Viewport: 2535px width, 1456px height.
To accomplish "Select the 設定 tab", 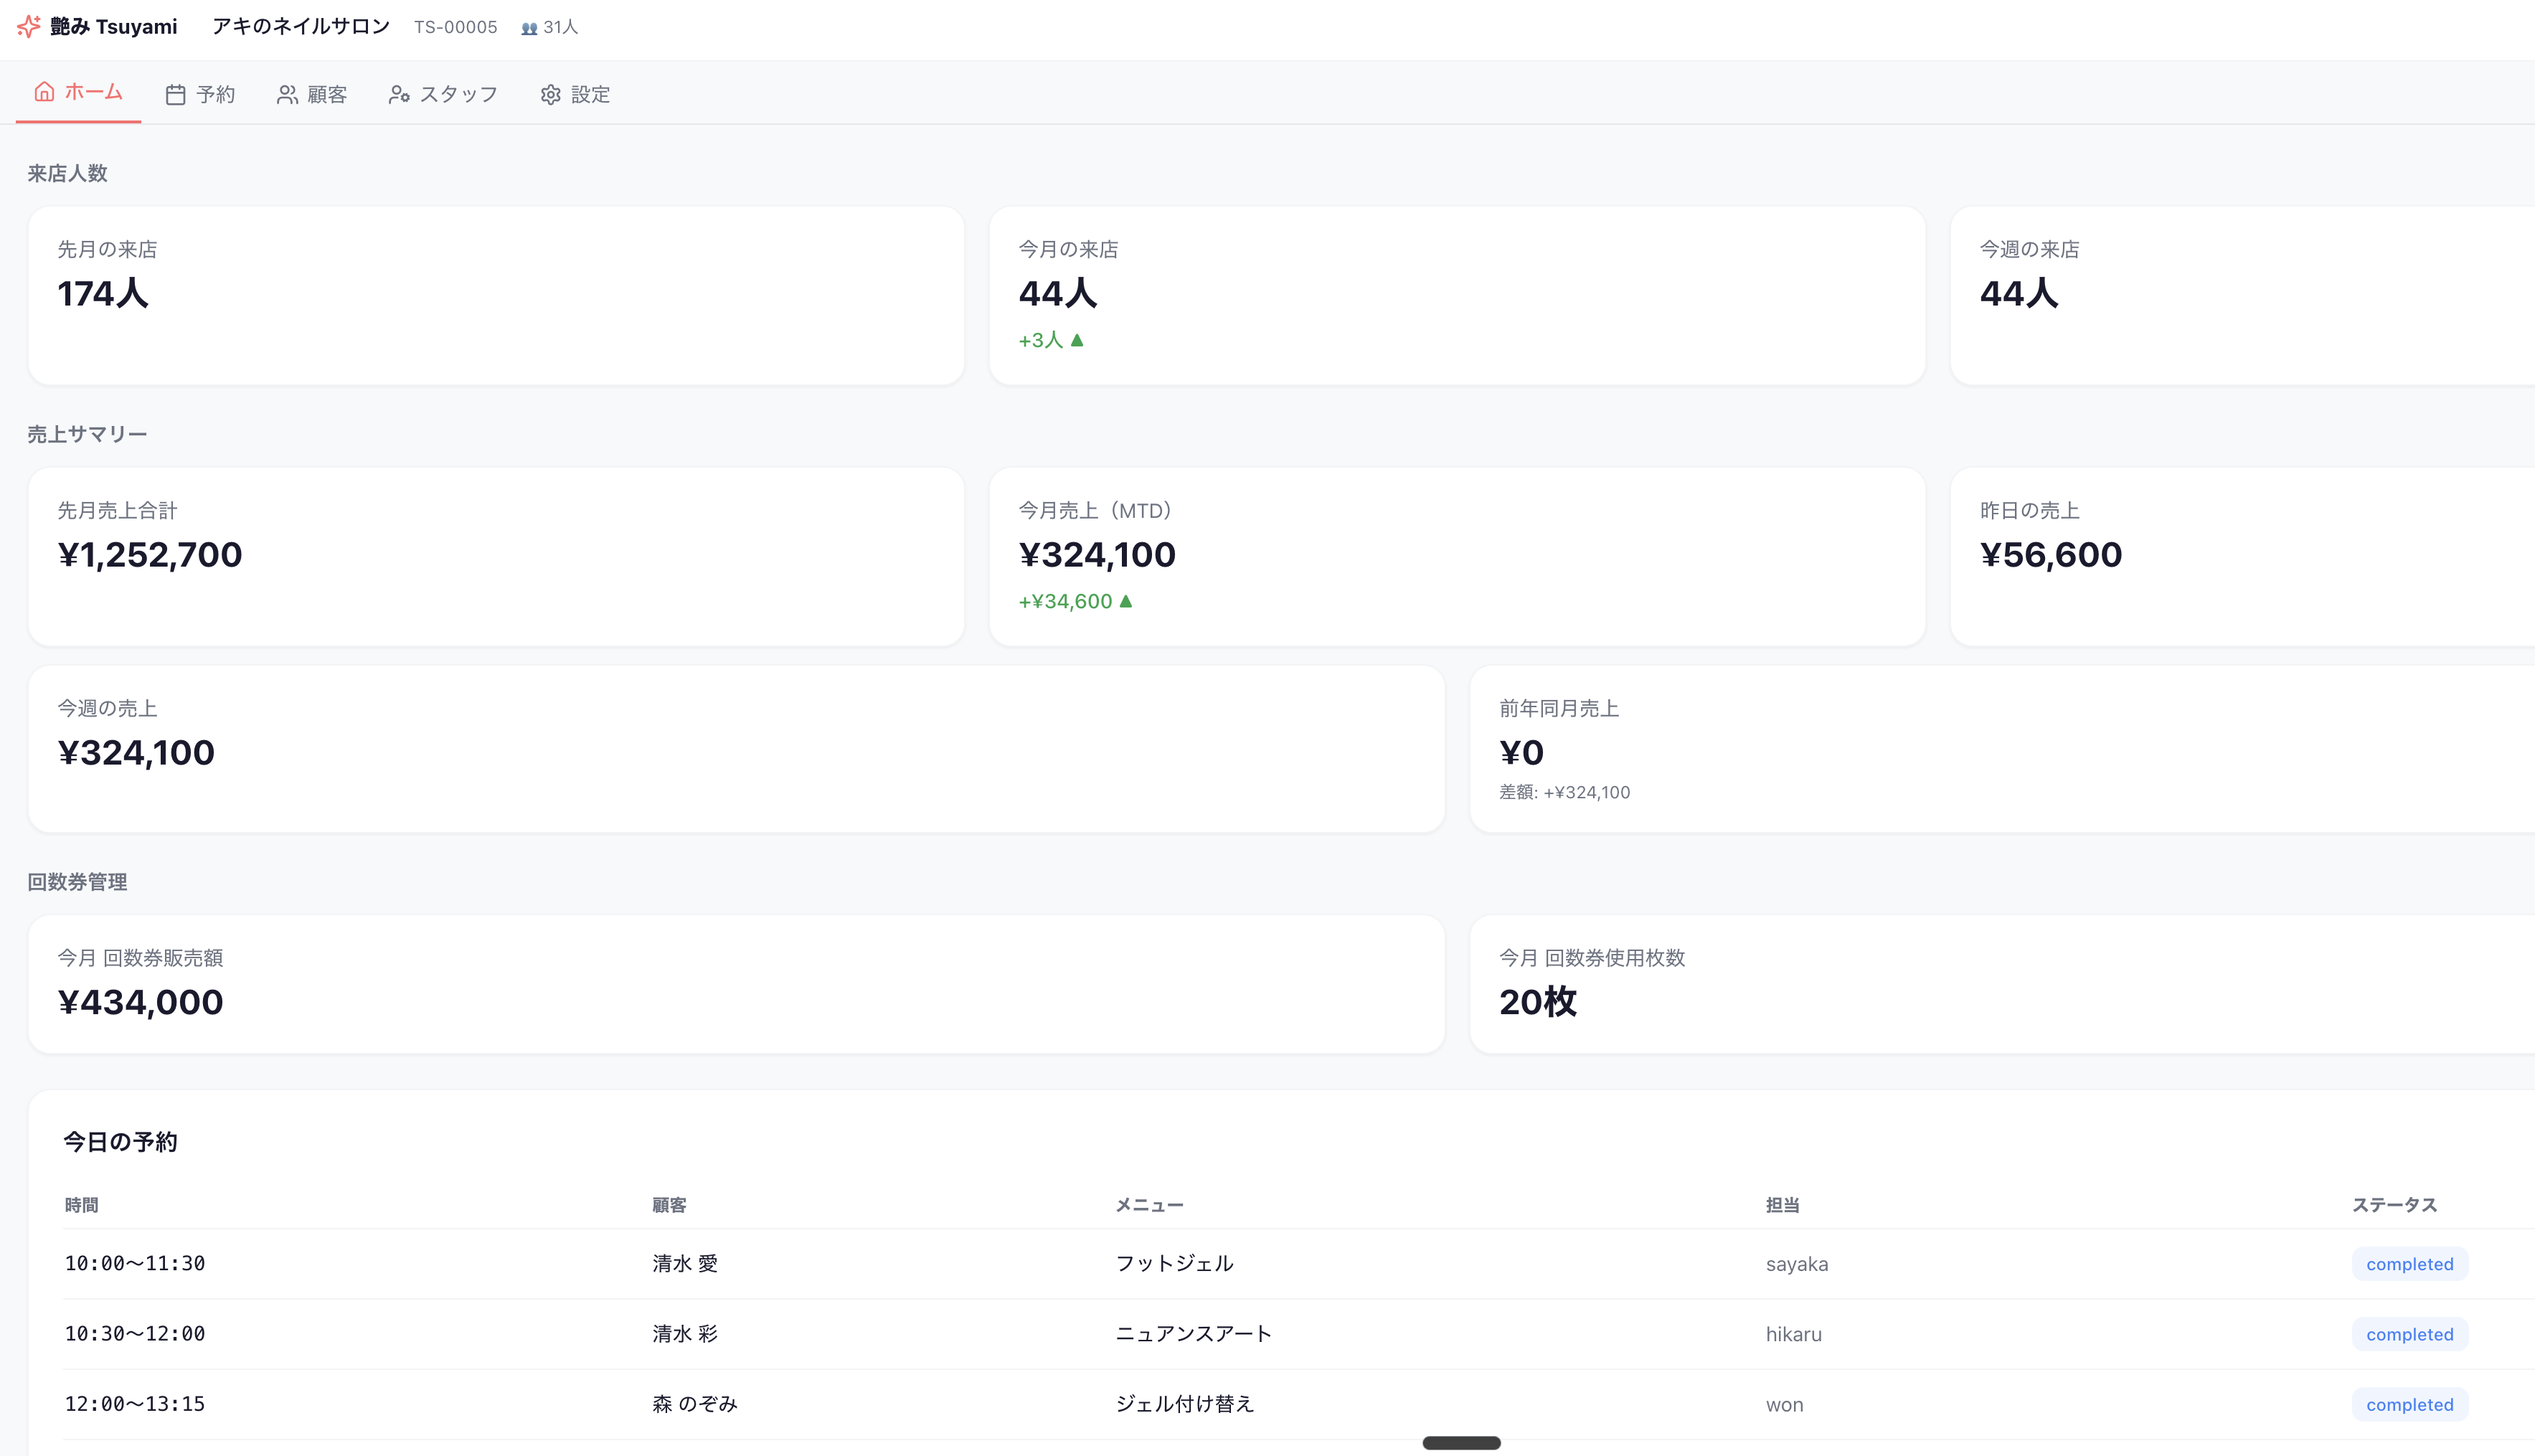I will 575,94.
